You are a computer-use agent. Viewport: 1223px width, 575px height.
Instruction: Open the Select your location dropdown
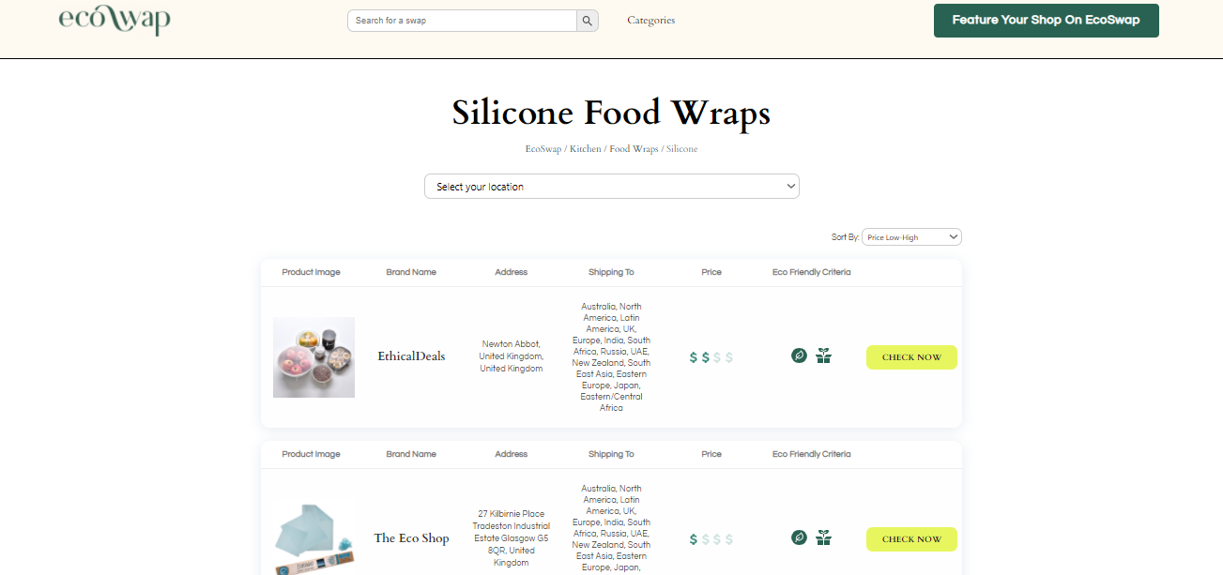(611, 187)
